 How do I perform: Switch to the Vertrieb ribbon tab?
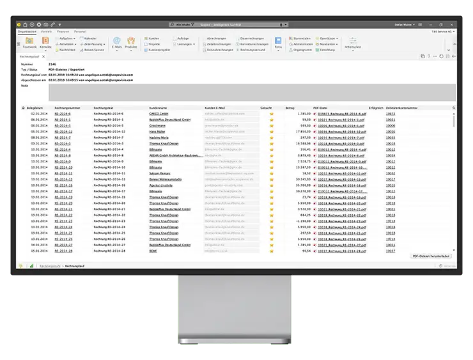[46, 31]
